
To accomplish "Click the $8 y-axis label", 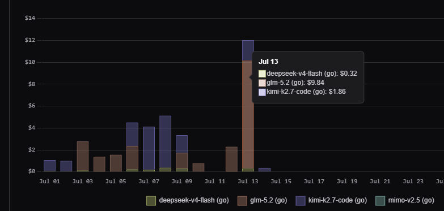I will point(32,84).
